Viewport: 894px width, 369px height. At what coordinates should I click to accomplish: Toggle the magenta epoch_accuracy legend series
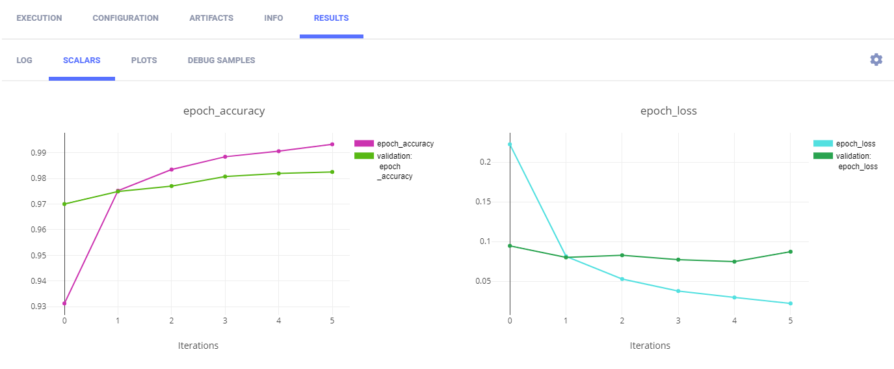[x=405, y=144]
